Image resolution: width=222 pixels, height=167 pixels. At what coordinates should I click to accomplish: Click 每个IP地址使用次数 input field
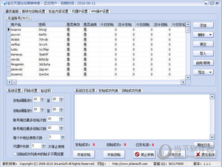[x=55, y=137]
